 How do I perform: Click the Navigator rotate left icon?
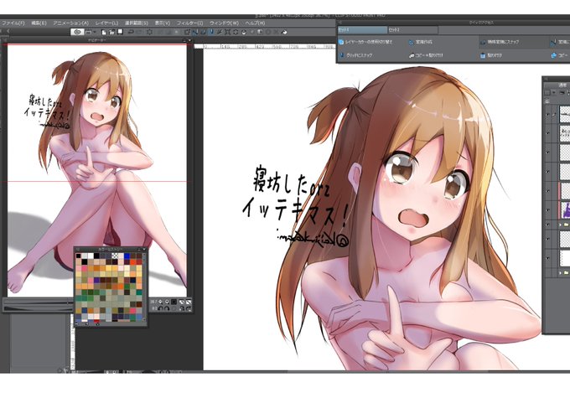(161, 308)
